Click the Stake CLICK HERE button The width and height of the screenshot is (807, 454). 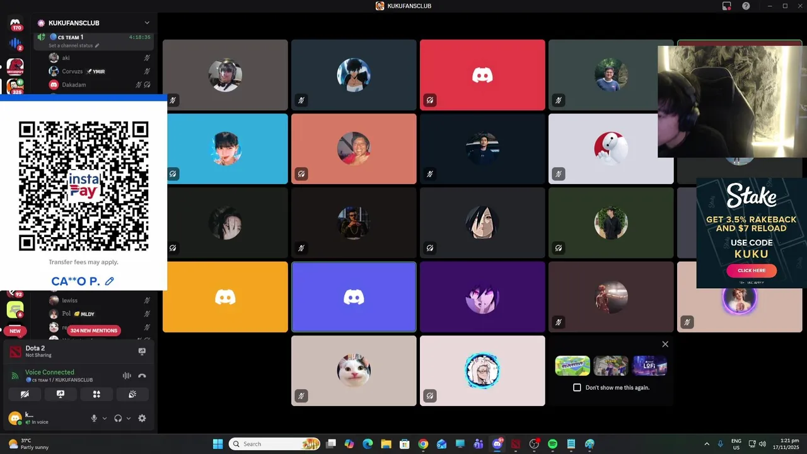tap(751, 271)
